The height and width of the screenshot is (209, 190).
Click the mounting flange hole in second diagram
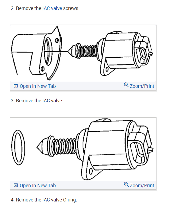[x=91, y=171]
